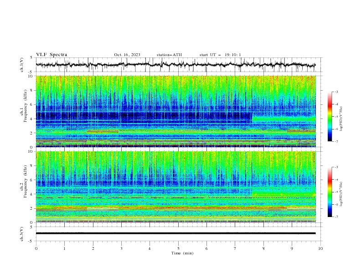Click the ch.1 spectrogram panel
361x279 pixels.
tap(175, 111)
